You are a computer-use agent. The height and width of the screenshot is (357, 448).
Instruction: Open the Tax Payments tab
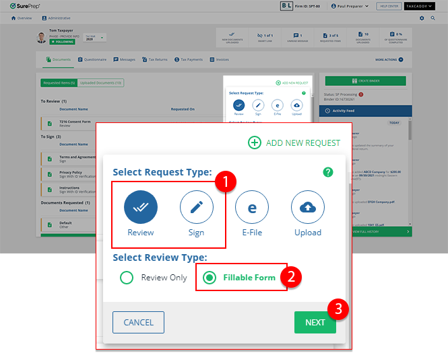point(189,60)
